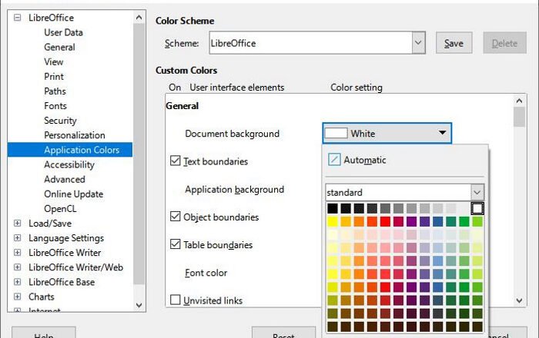Click the Delete scheme button

point(504,43)
